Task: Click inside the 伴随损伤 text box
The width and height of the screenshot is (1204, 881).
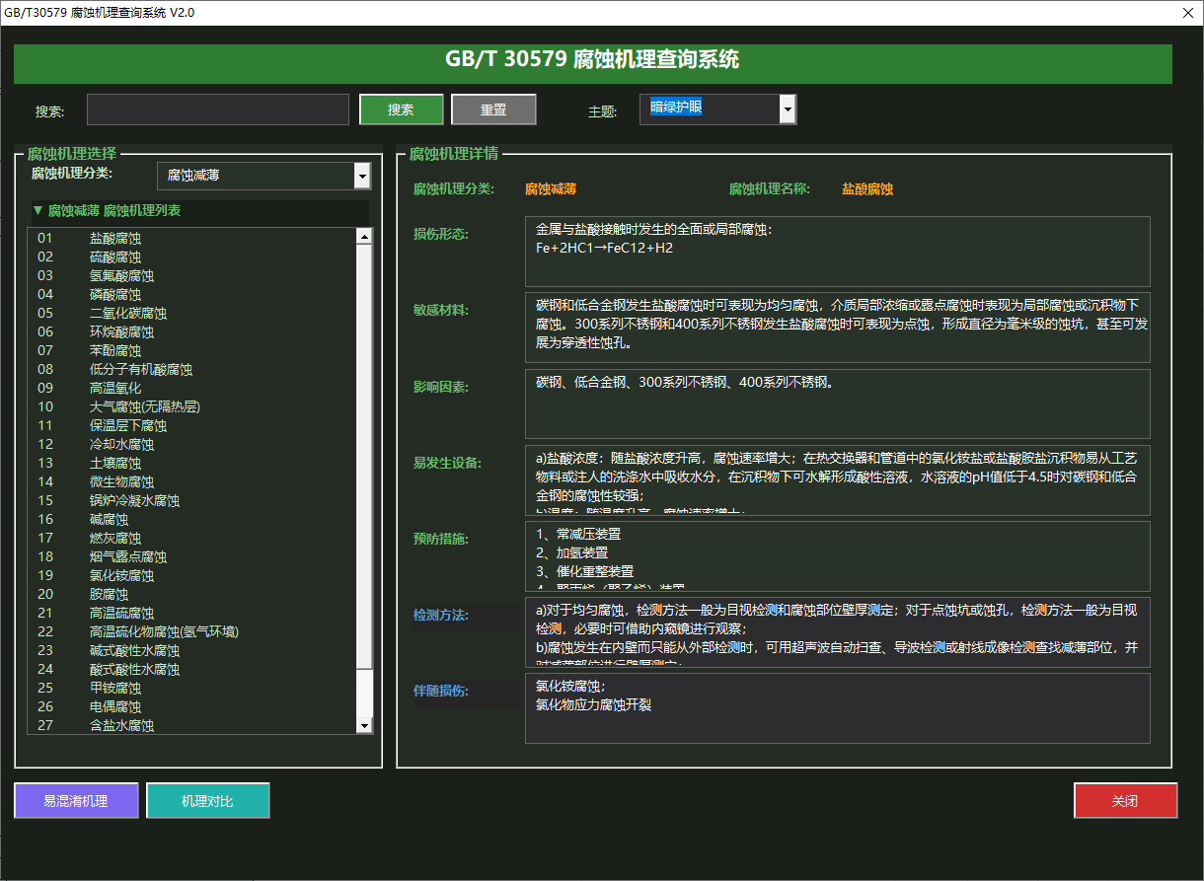Action: (838, 707)
